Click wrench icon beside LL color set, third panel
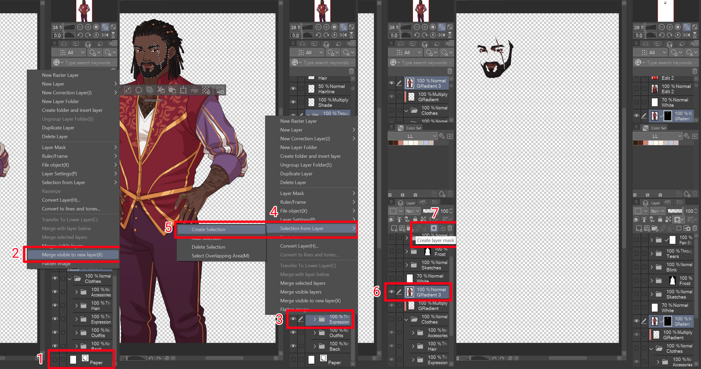Image resolution: width=701 pixels, height=369 pixels. coord(442,136)
